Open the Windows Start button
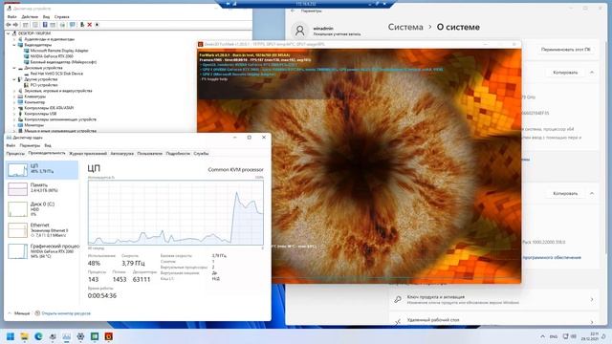The image size is (612, 344). 11,336
